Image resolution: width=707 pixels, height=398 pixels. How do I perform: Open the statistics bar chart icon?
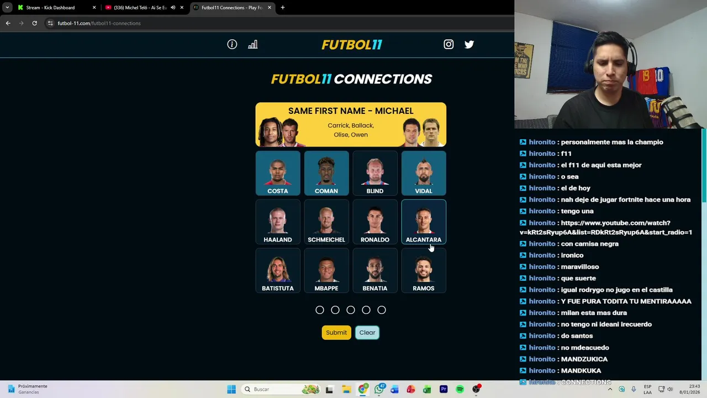click(253, 44)
